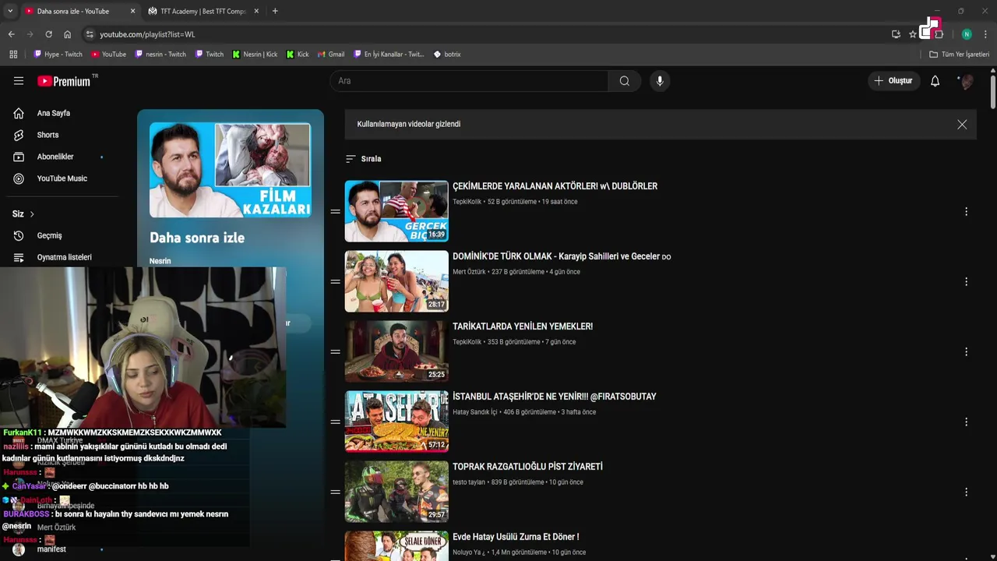Viewport: 997px width, 561px height.
Task: Open Evde Hatay Usülü Zurna Et Döner title
Action: (516, 537)
